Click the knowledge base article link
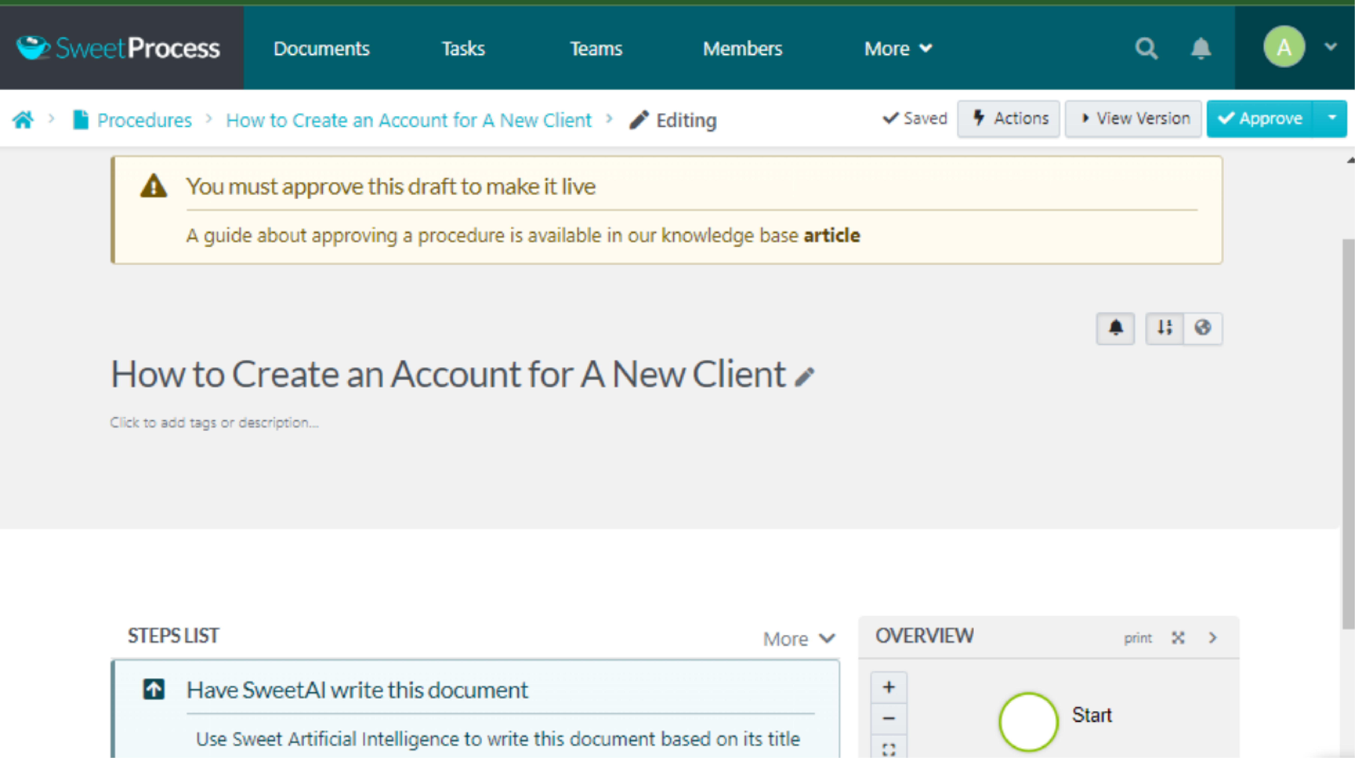 [831, 235]
